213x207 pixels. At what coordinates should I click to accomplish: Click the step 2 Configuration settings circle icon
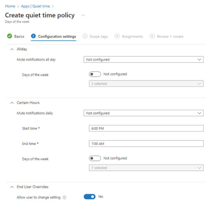click(x=34, y=36)
